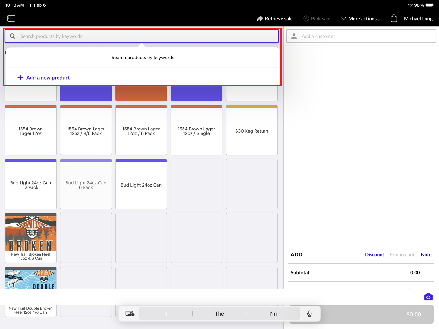The width and height of the screenshot is (439, 329).
Task: Select 1554 Brown Lager 12oz tile
Action: tap(31, 130)
